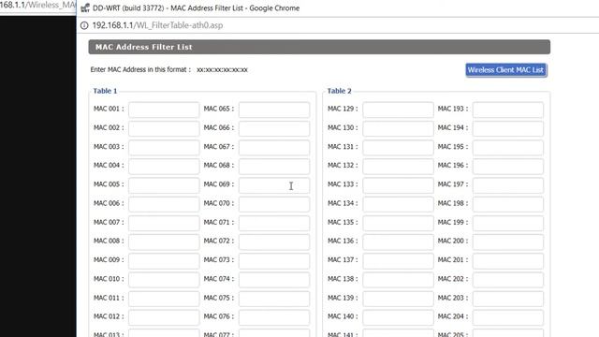The image size is (599, 337).
Task: Focus the MAC 136 input field
Action: pos(398,242)
